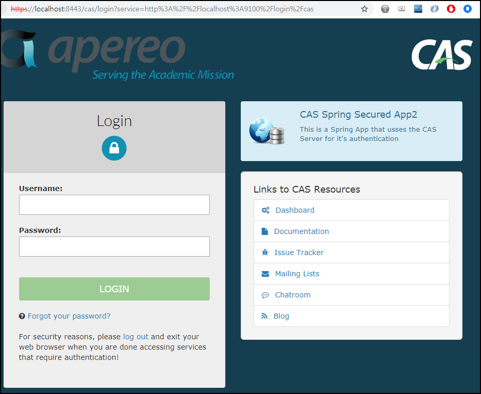This screenshot has height=394, width=481.
Task: Open the gear extension in browser toolbar
Action: click(385, 9)
